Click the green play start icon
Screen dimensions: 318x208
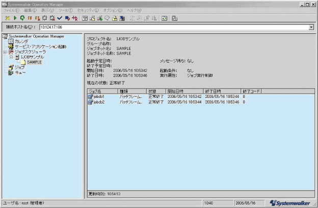[15, 18]
